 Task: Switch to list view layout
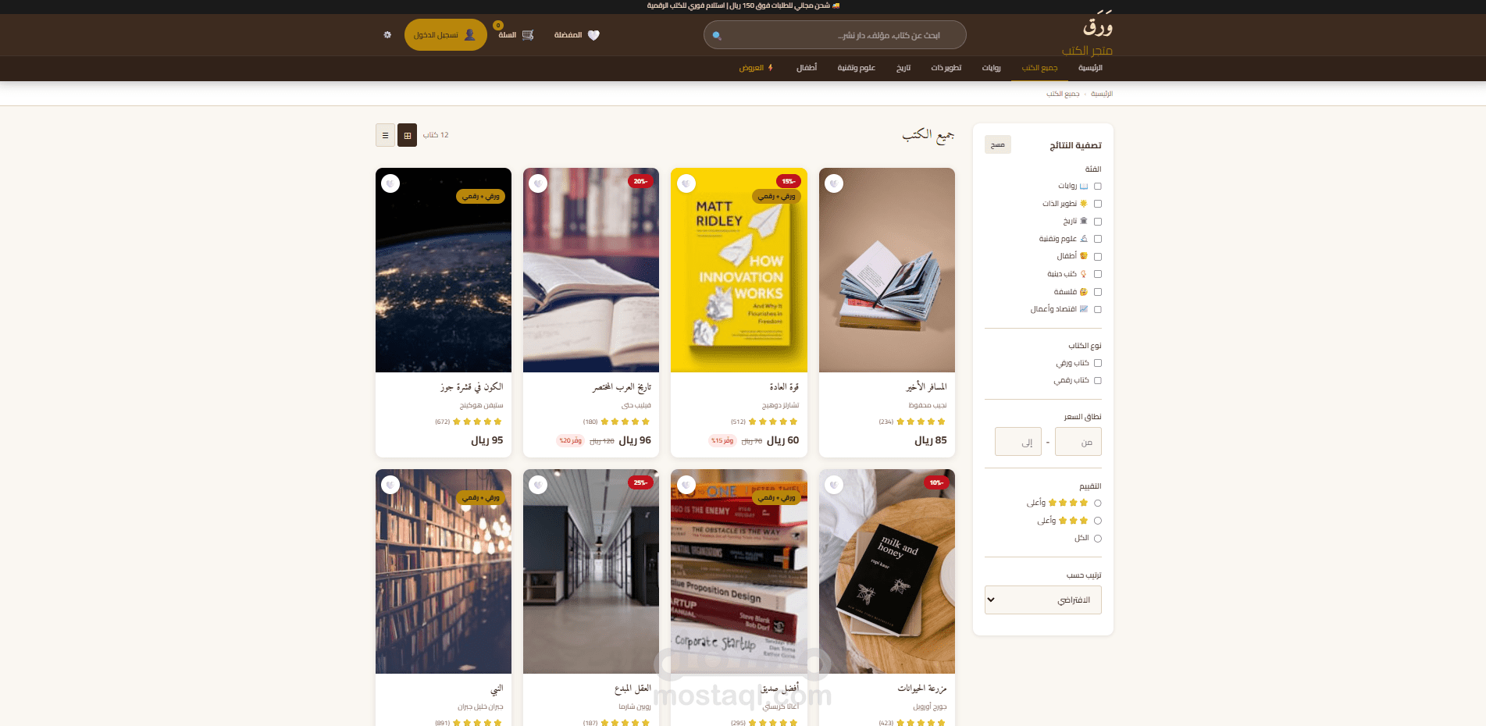pos(385,135)
